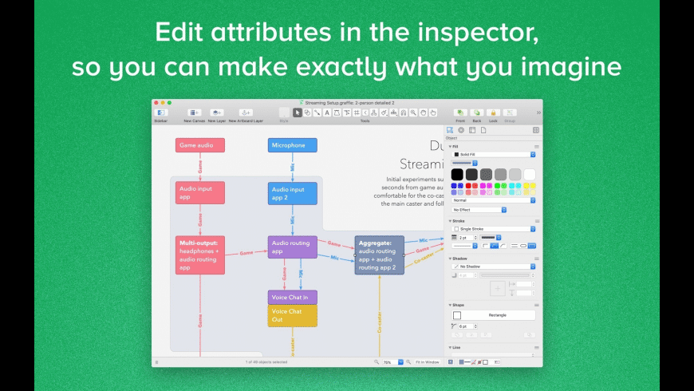The height and width of the screenshot is (391, 694).
Task: Pick the black fill swatch
Action: point(457,175)
